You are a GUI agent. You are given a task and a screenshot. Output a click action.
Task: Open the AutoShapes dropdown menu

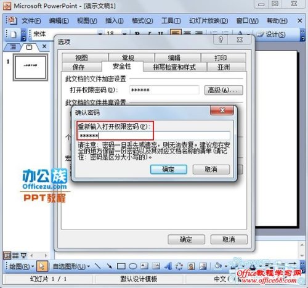[x=71, y=266]
